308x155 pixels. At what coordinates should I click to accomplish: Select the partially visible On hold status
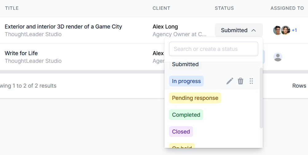[182, 146]
